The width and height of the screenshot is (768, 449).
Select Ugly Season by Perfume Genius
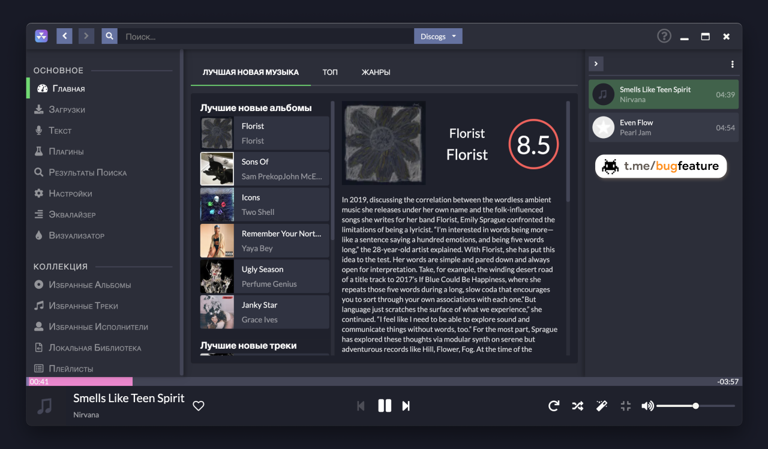click(x=265, y=276)
